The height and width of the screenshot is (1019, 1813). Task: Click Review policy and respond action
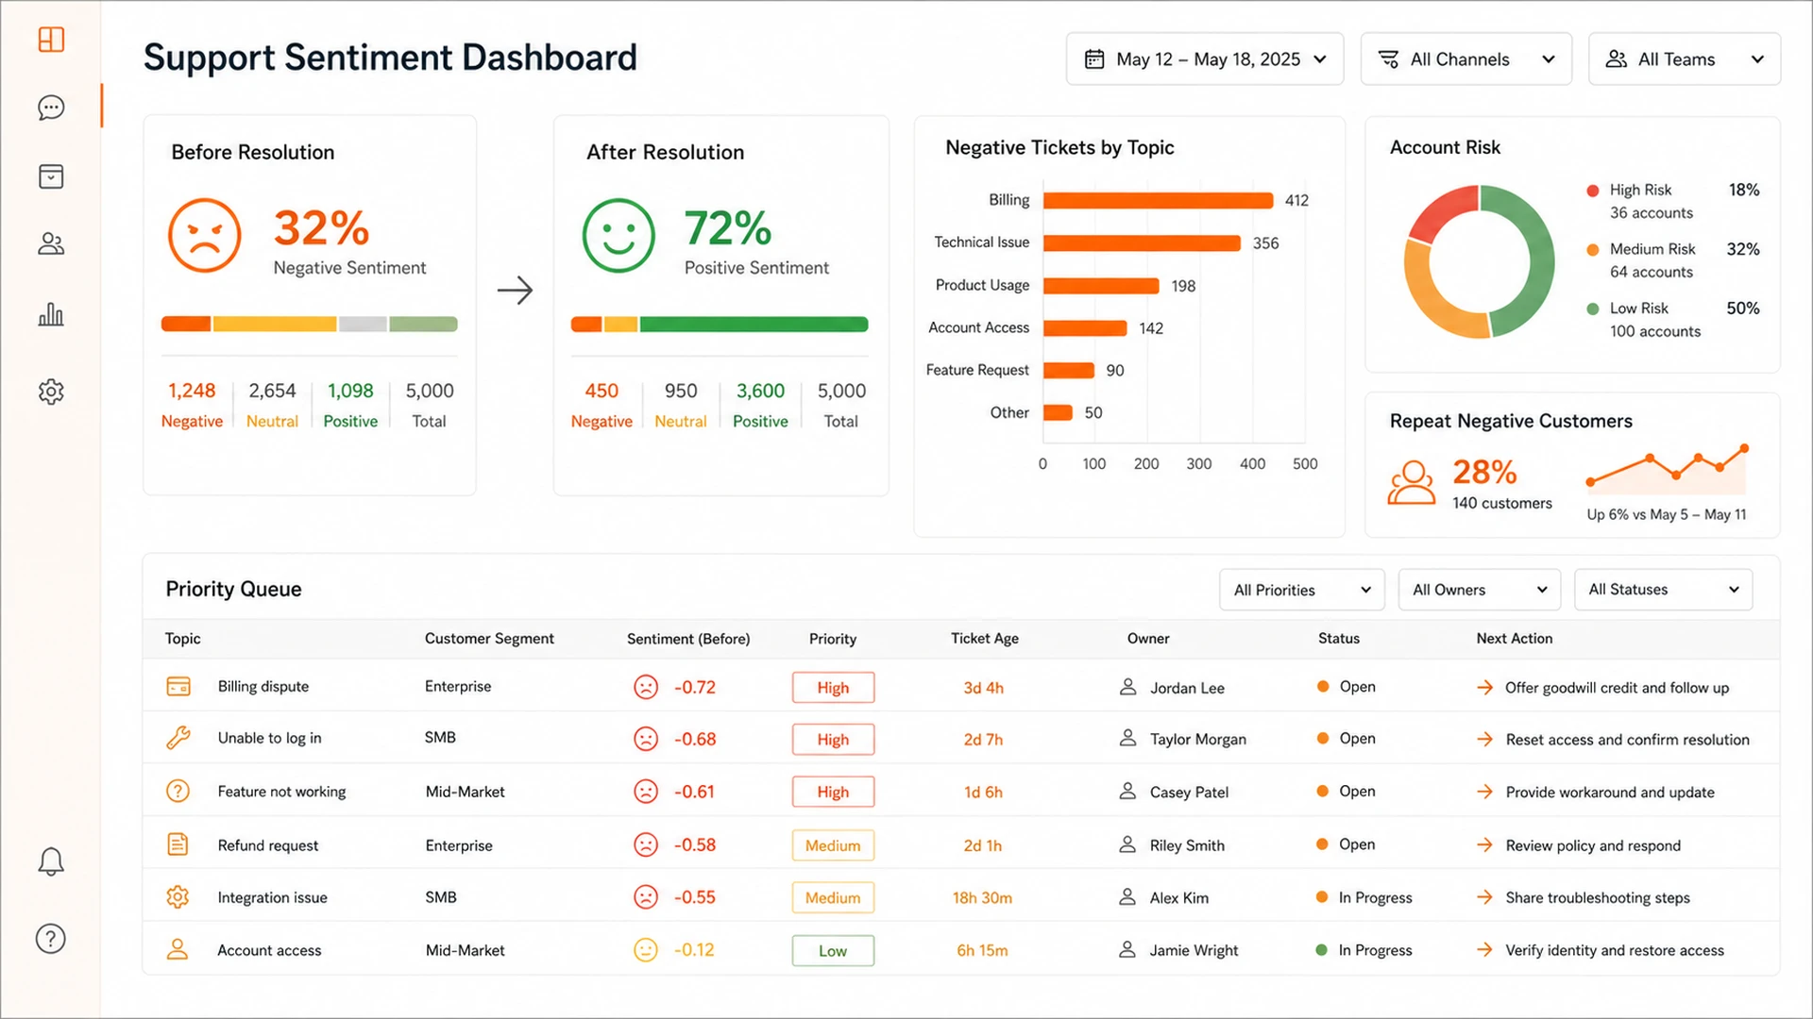pyautogui.click(x=1593, y=845)
